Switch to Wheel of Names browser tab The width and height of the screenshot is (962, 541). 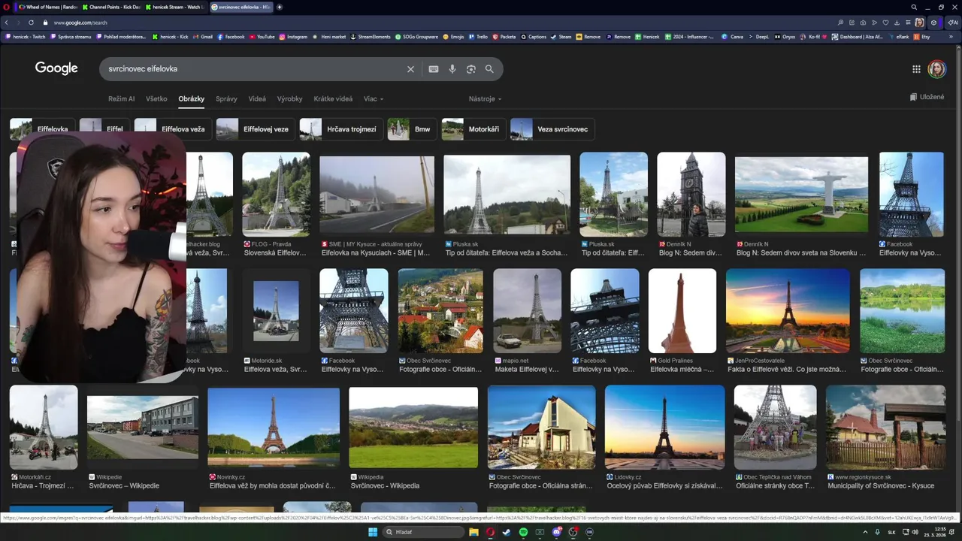48,7
